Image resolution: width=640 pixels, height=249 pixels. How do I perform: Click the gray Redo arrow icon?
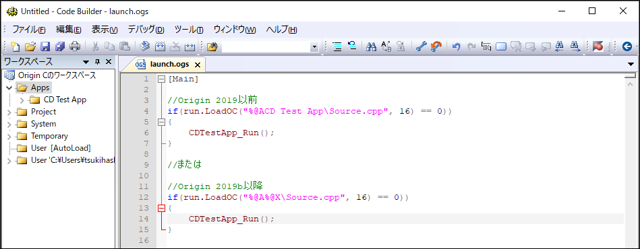471,46
